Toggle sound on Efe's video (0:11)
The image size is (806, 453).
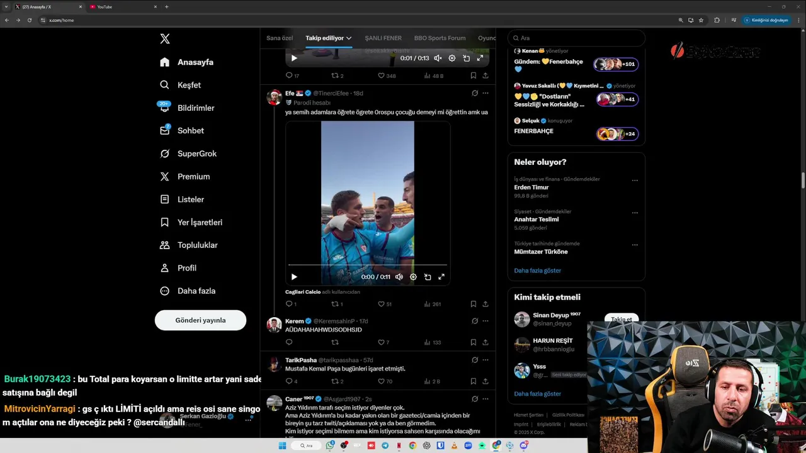[x=399, y=277]
